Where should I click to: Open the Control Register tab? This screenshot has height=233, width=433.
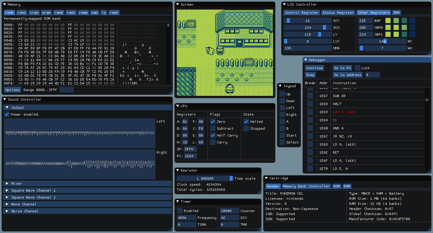point(301,13)
